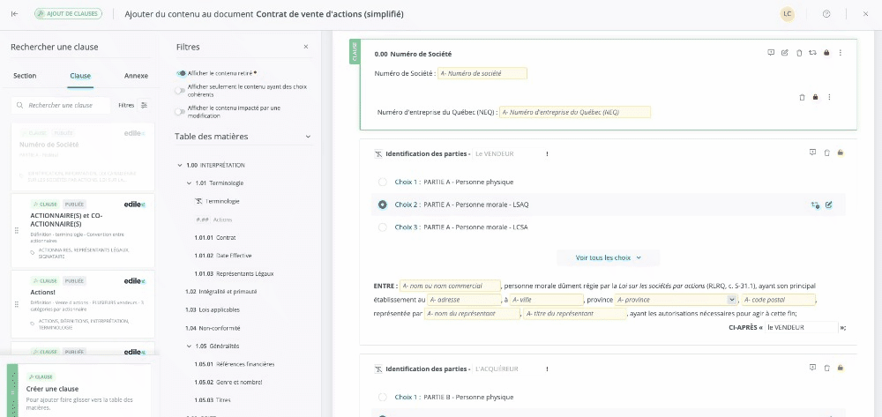Switch to the Annexe tab
Image resolution: width=882 pixels, height=417 pixels.
[x=136, y=76]
